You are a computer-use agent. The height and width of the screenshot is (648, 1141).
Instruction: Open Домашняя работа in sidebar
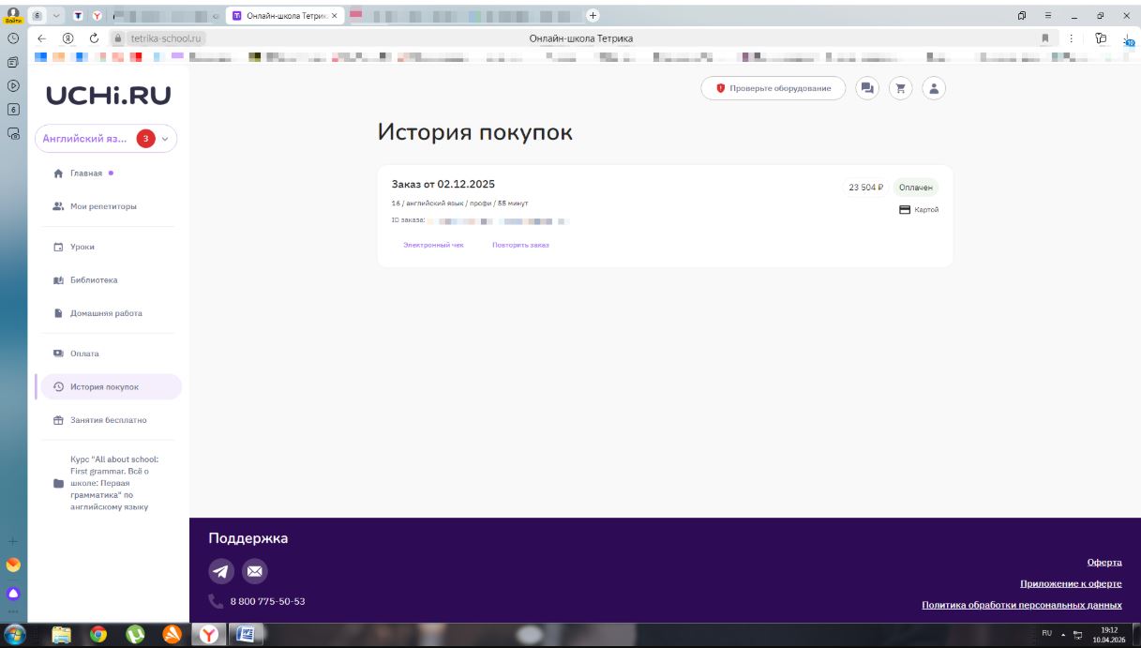[105, 313]
